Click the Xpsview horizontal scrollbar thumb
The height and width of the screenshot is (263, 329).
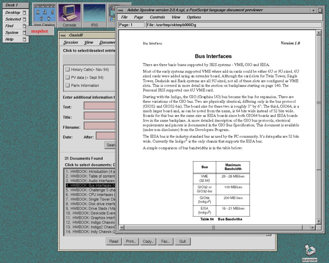point(213,227)
